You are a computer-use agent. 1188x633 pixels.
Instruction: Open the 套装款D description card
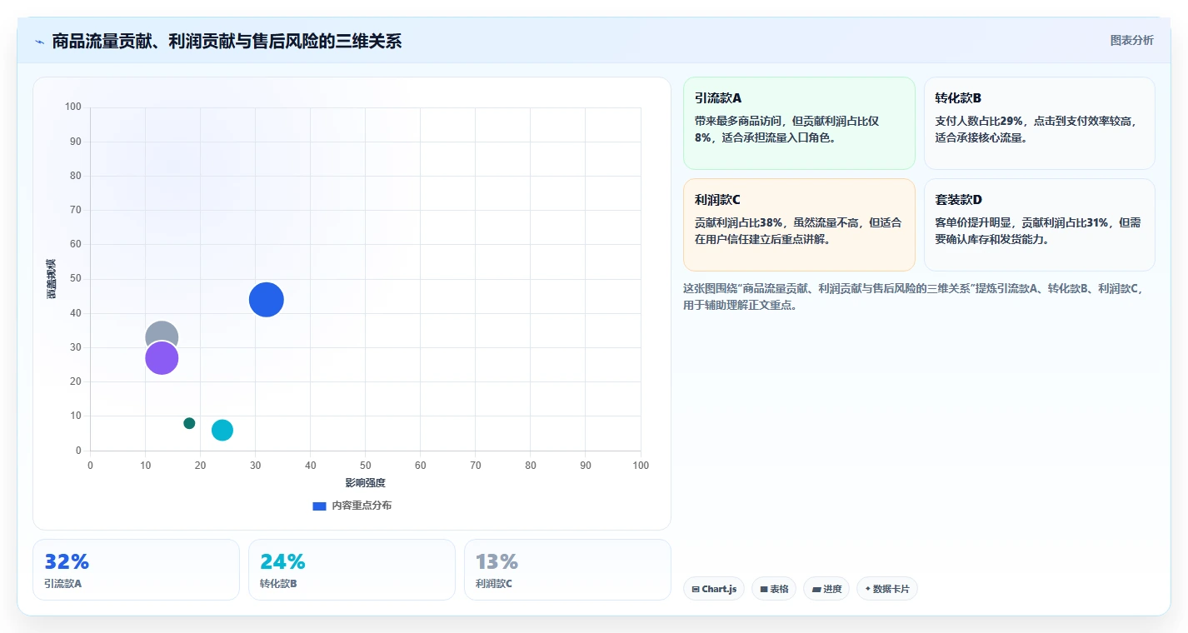point(1040,225)
